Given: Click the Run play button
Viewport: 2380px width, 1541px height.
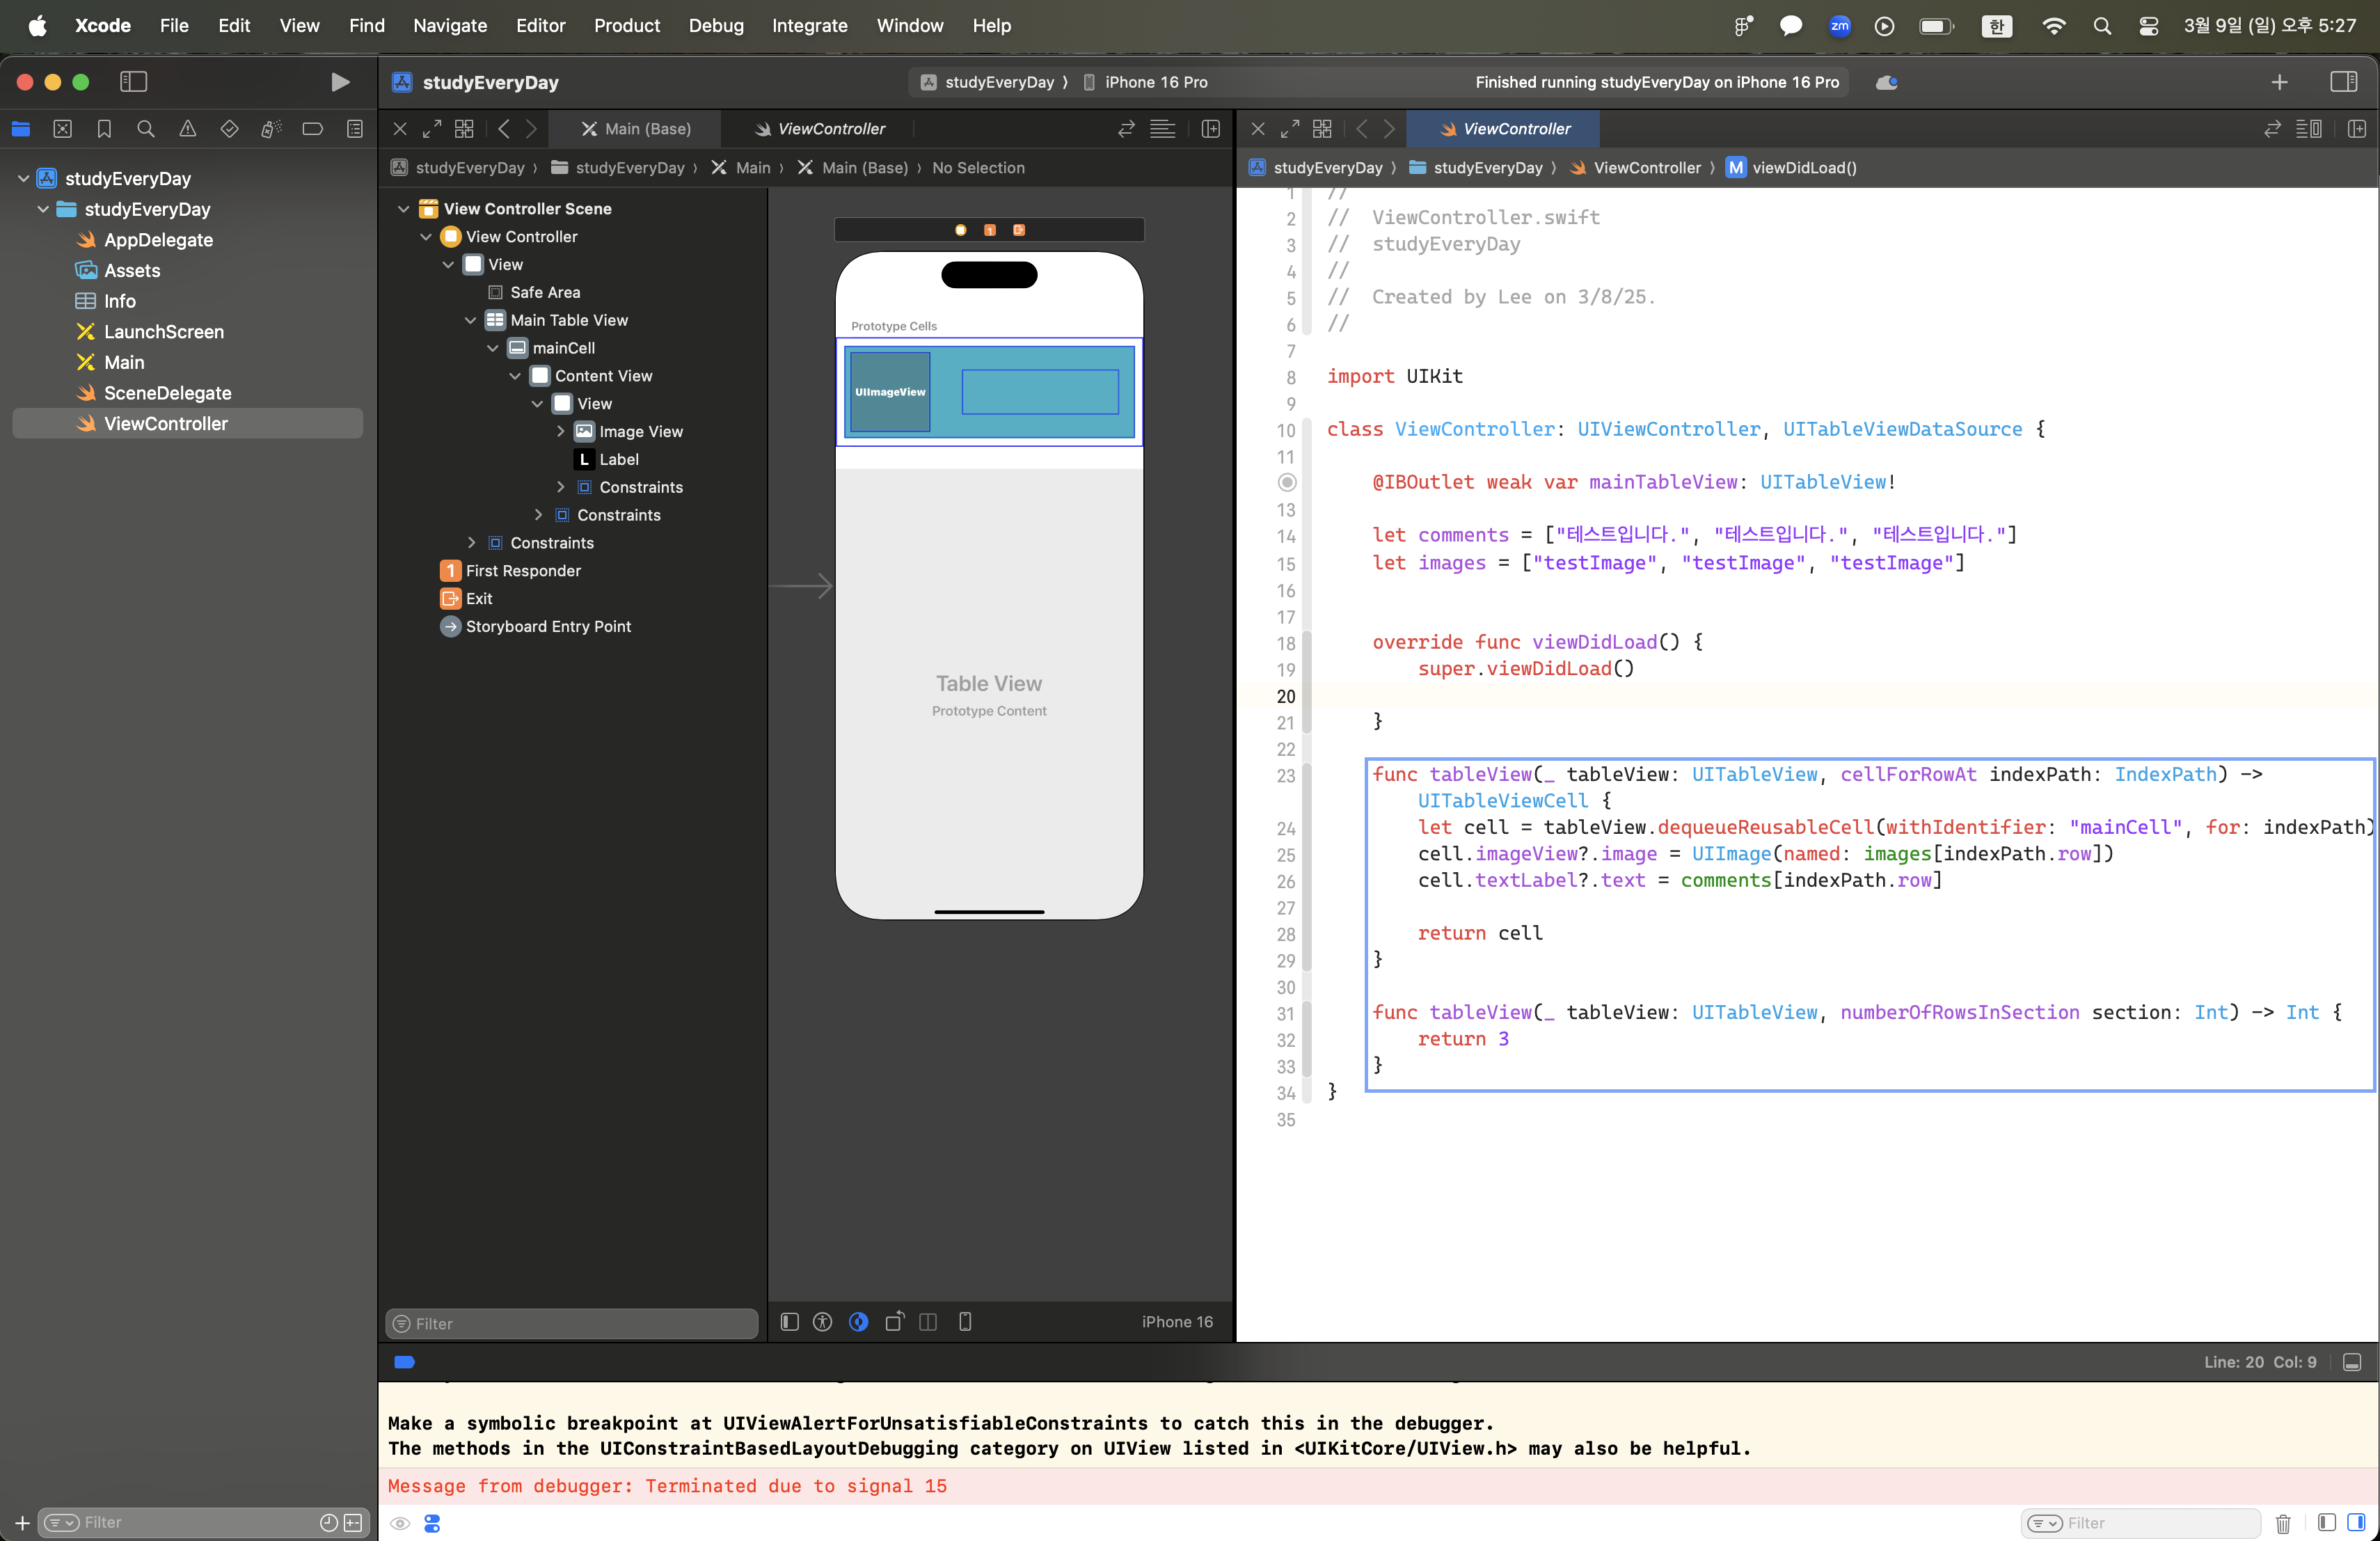Looking at the screenshot, I should tap(340, 82).
